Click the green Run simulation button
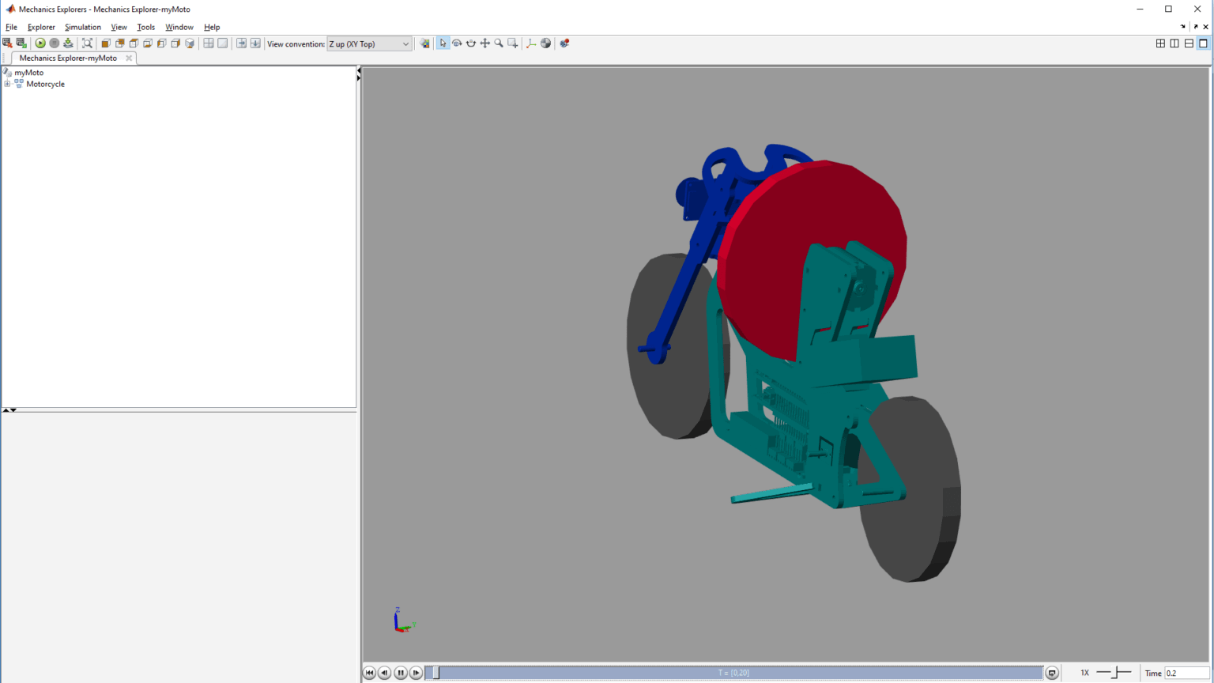 point(40,43)
